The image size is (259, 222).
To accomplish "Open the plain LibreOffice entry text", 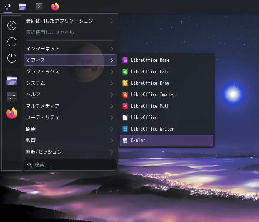I will 144,118.
